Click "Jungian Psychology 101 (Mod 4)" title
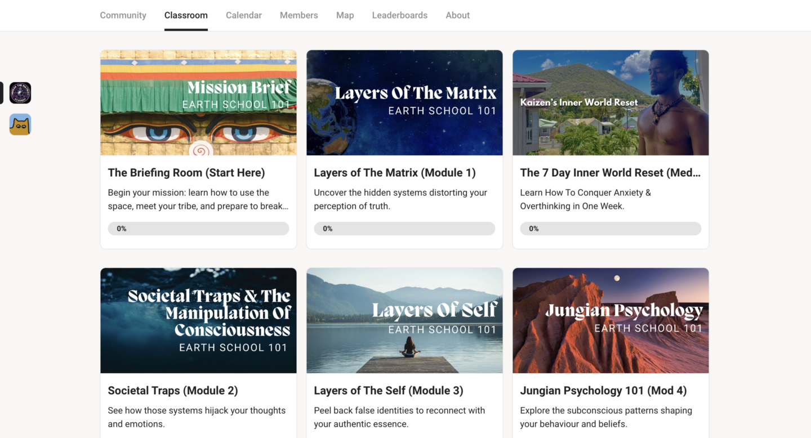The image size is (811, 438). [x=603, y=391]
